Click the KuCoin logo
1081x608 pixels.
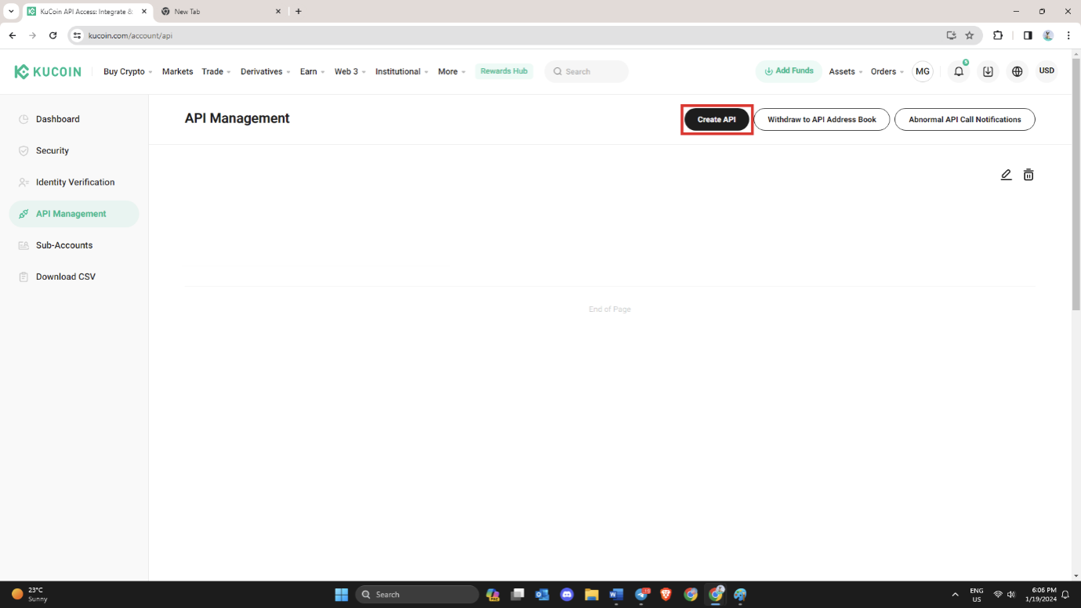pos(48,71)
